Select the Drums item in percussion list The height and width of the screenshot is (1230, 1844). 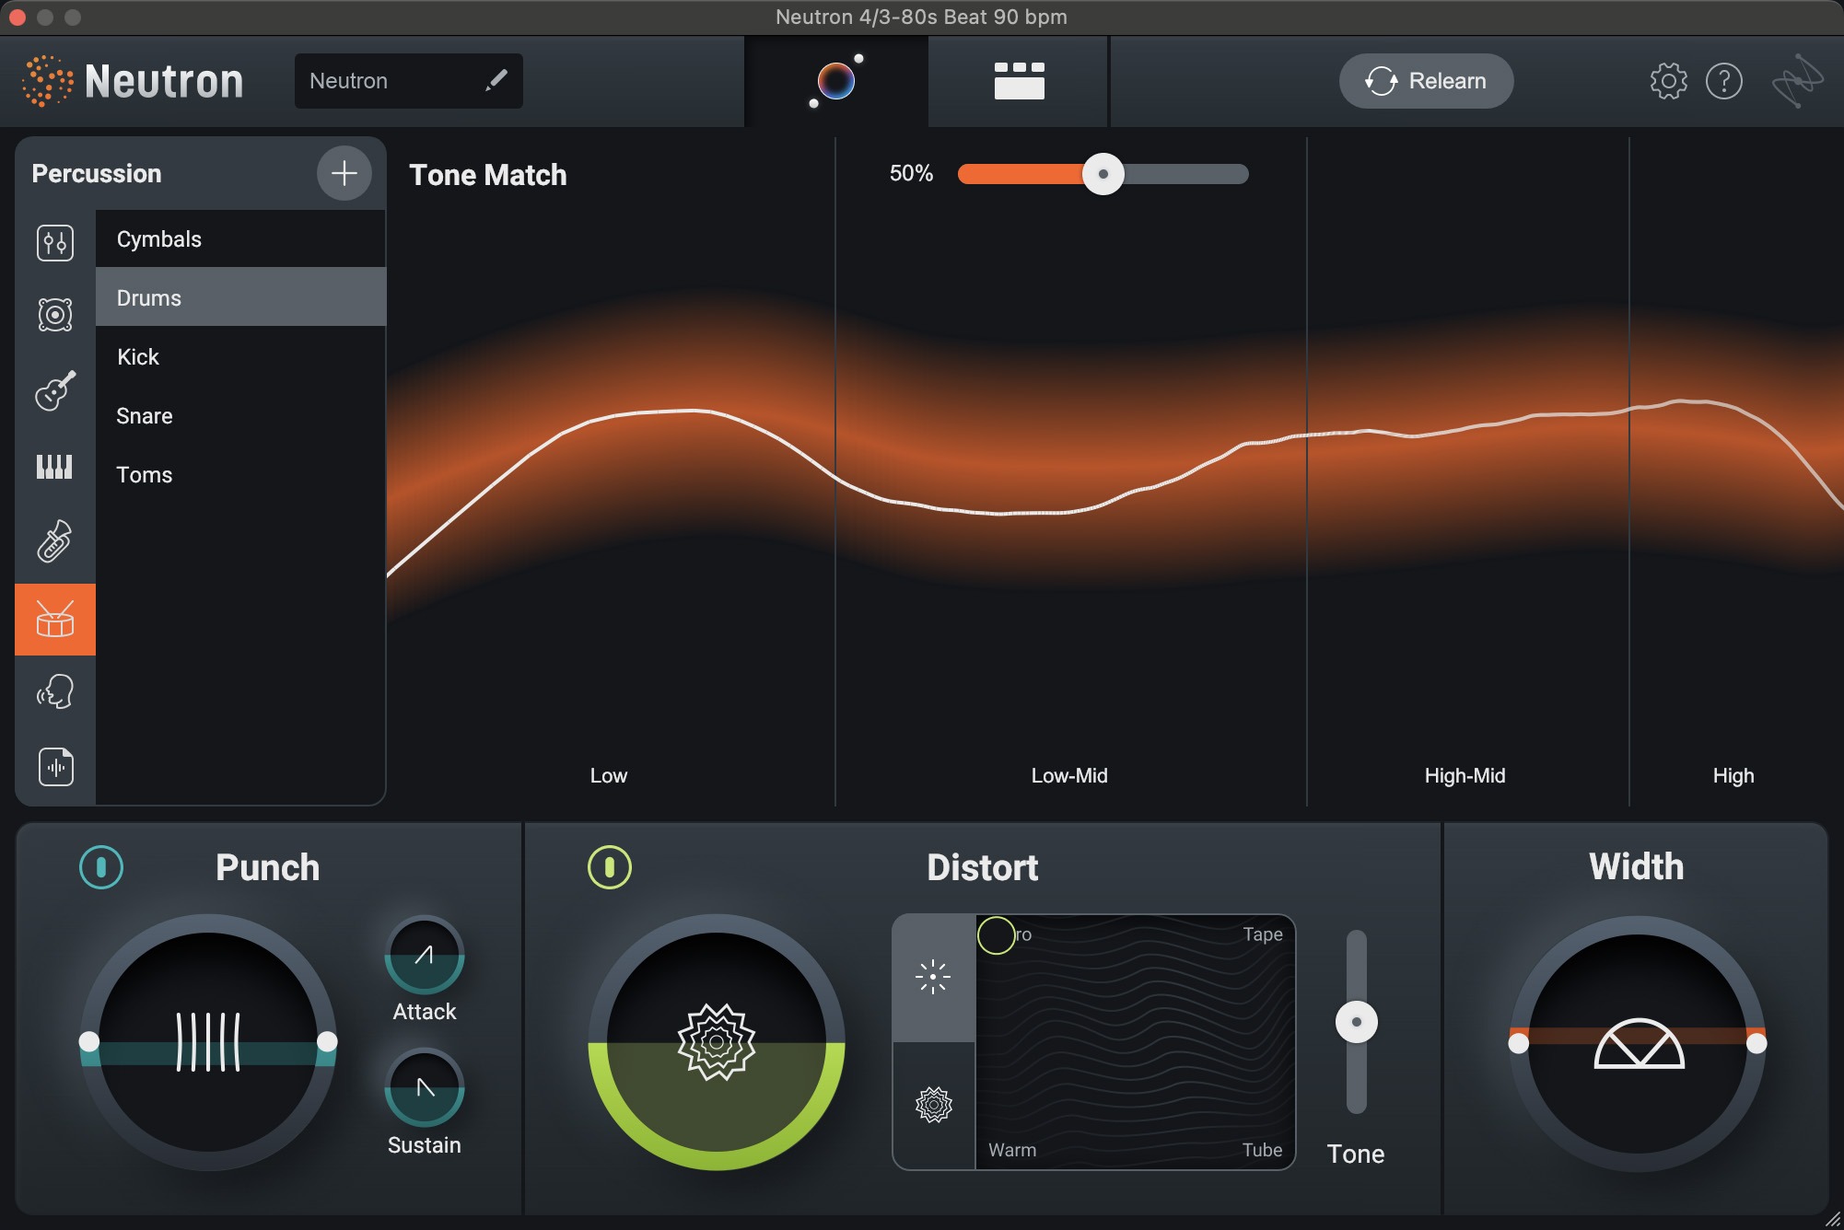tap(240, 296)
